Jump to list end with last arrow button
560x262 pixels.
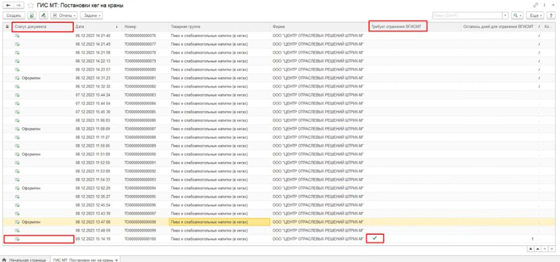552,249
